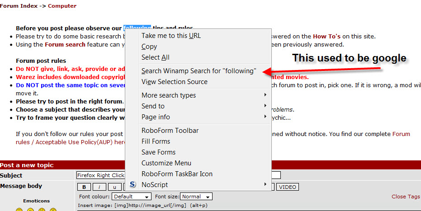Click the "Post a new topic" header
Image resolution: width=421 pixels, height=211 pixels.
(27, 165)
